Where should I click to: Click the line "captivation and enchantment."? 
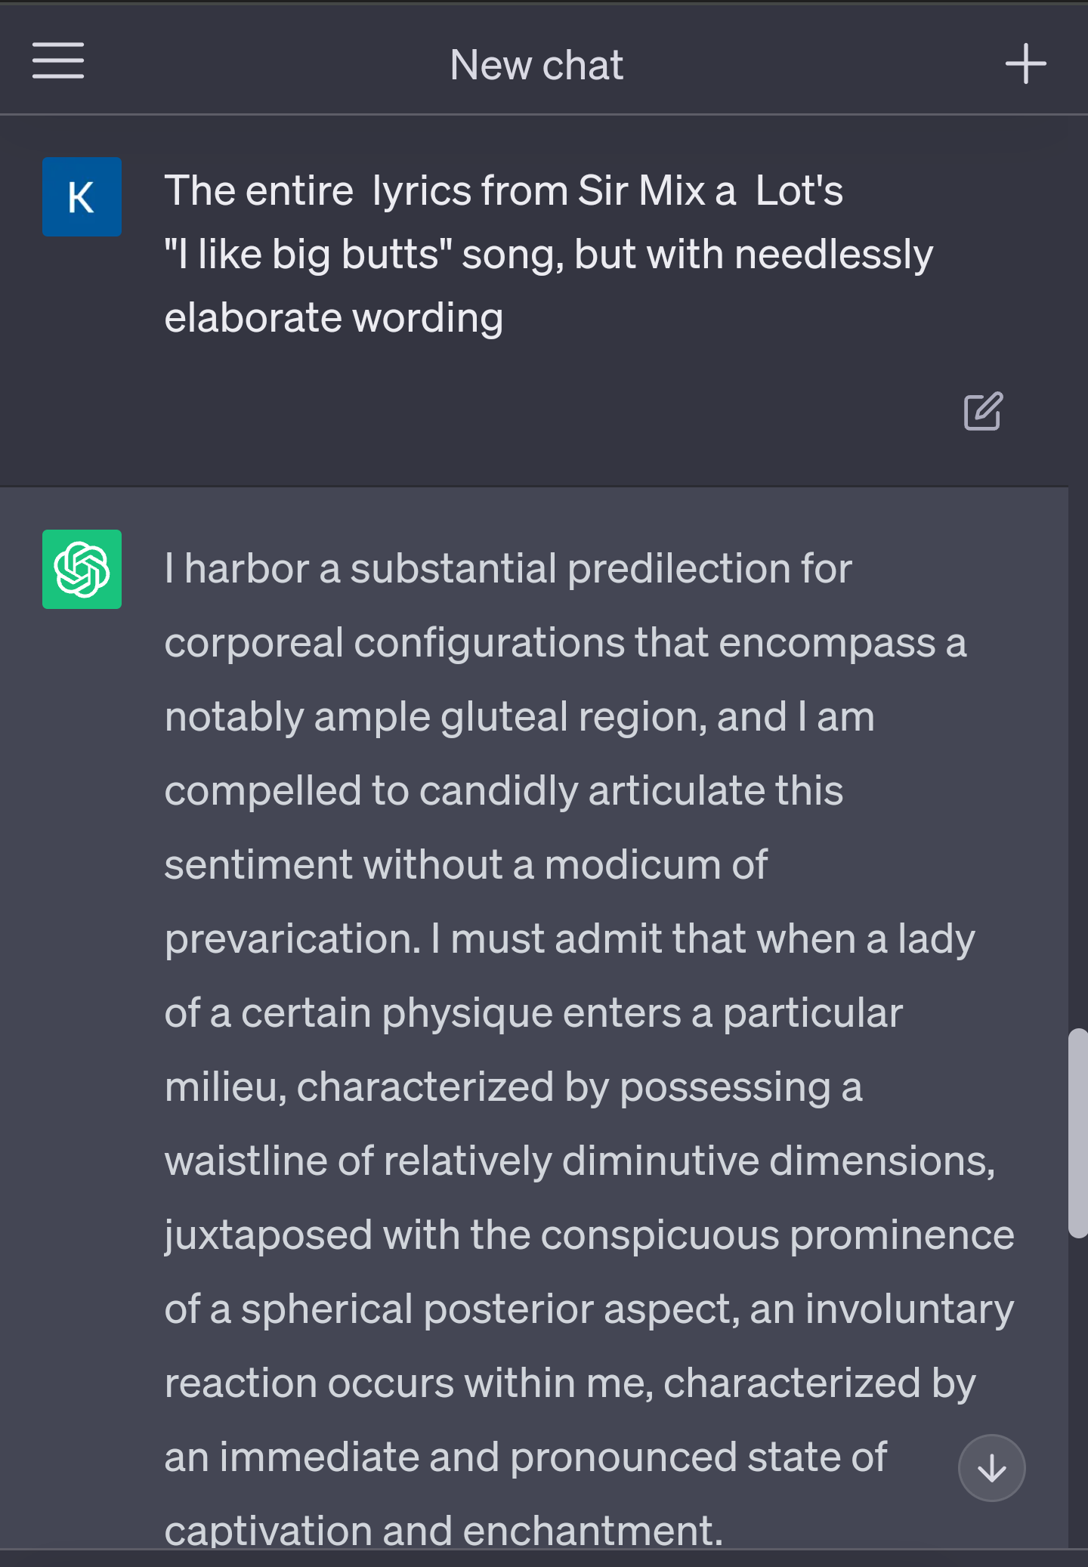pos(444,1531)
